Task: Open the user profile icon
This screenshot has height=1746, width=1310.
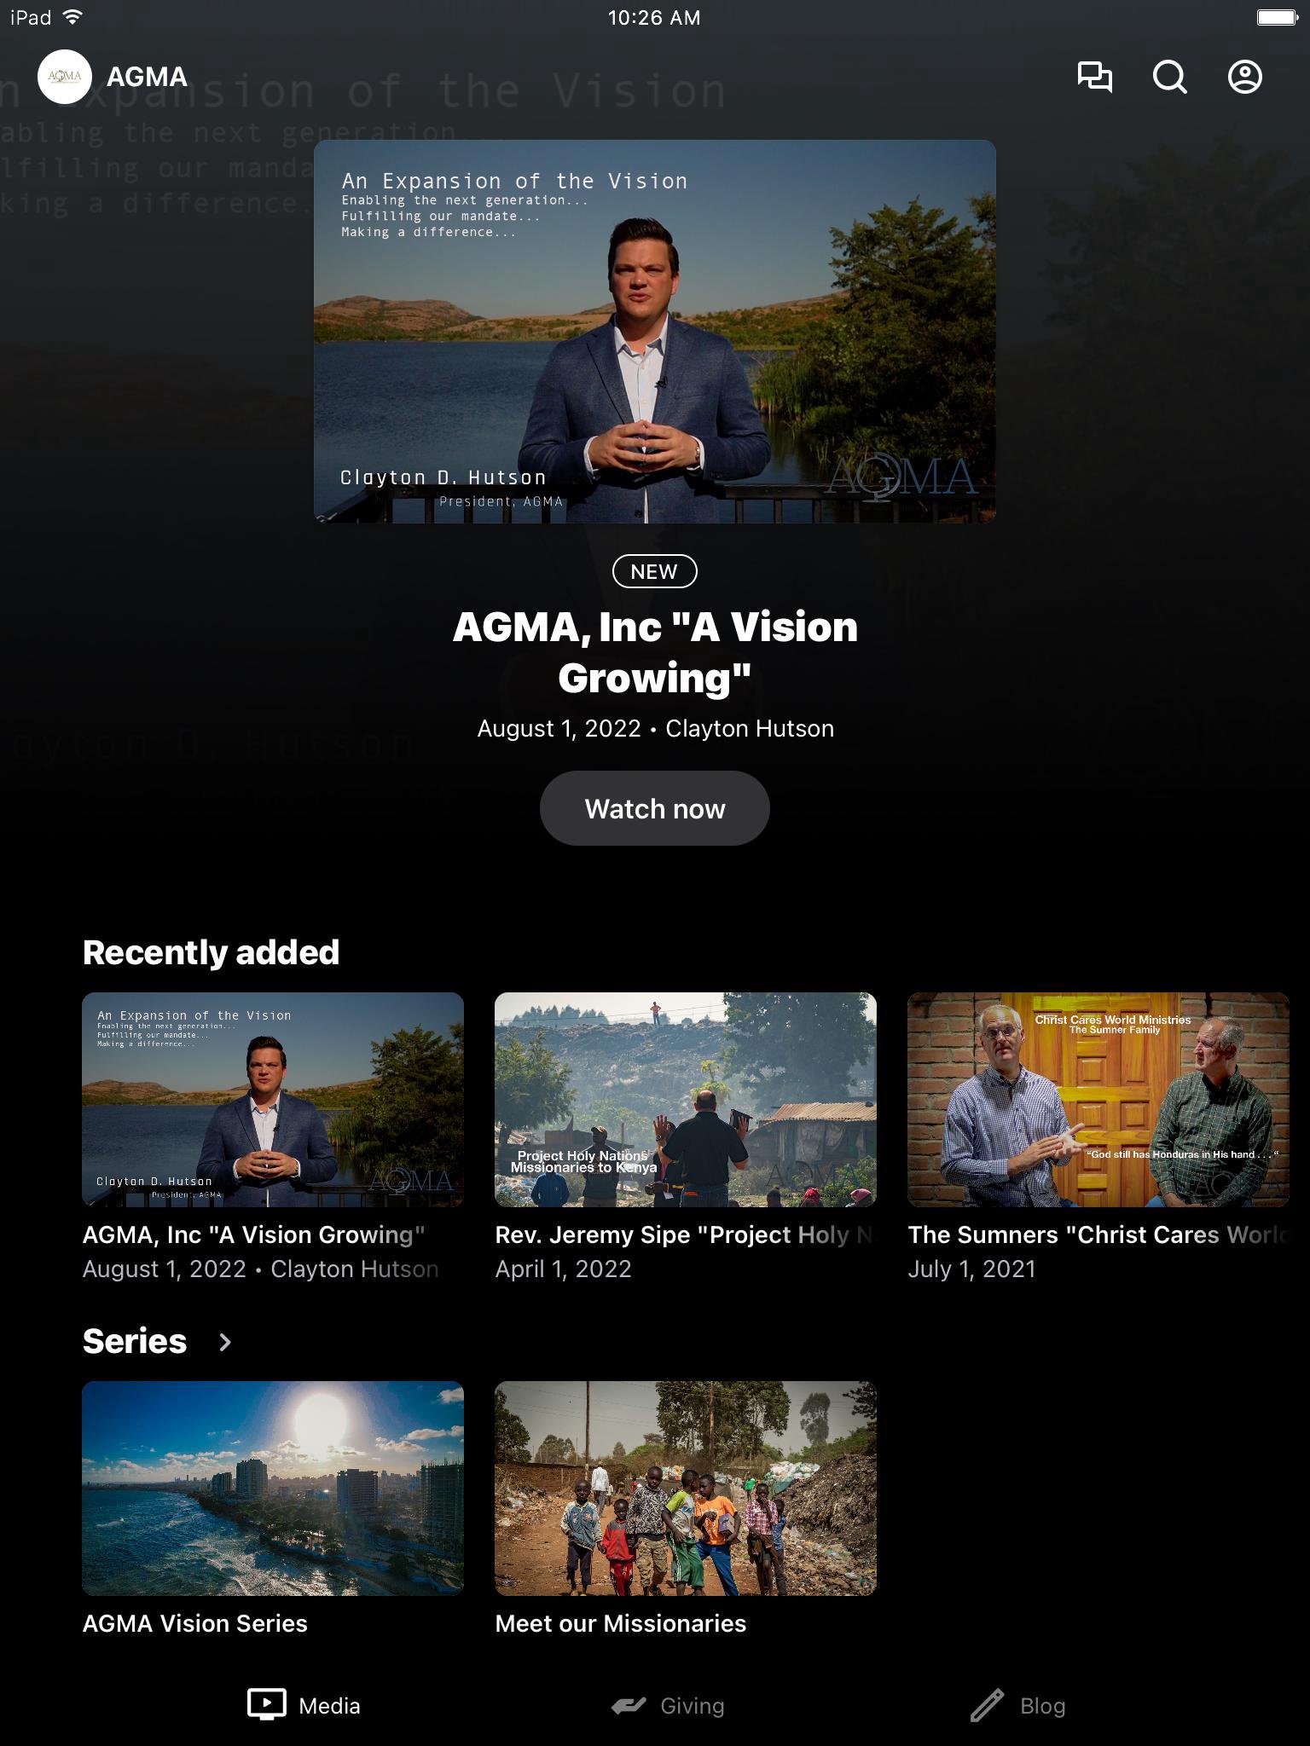Action: coord(1244,77)
